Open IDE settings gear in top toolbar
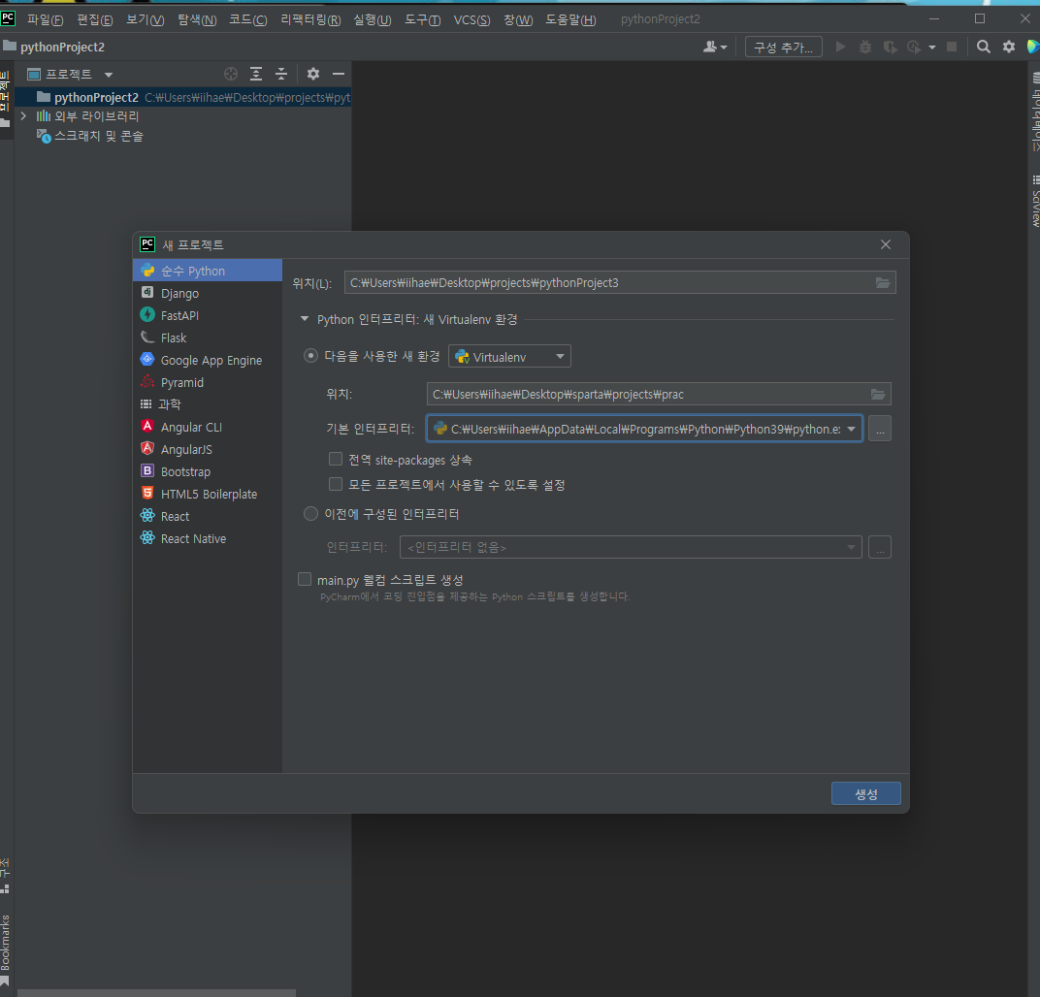 pyautogui.click(x=1009, y=47)
